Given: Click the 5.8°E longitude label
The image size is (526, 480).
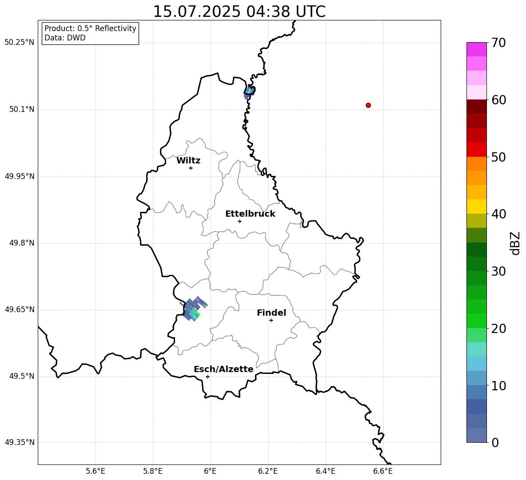Looking at the screenshot, I should [x=153, y=471].
